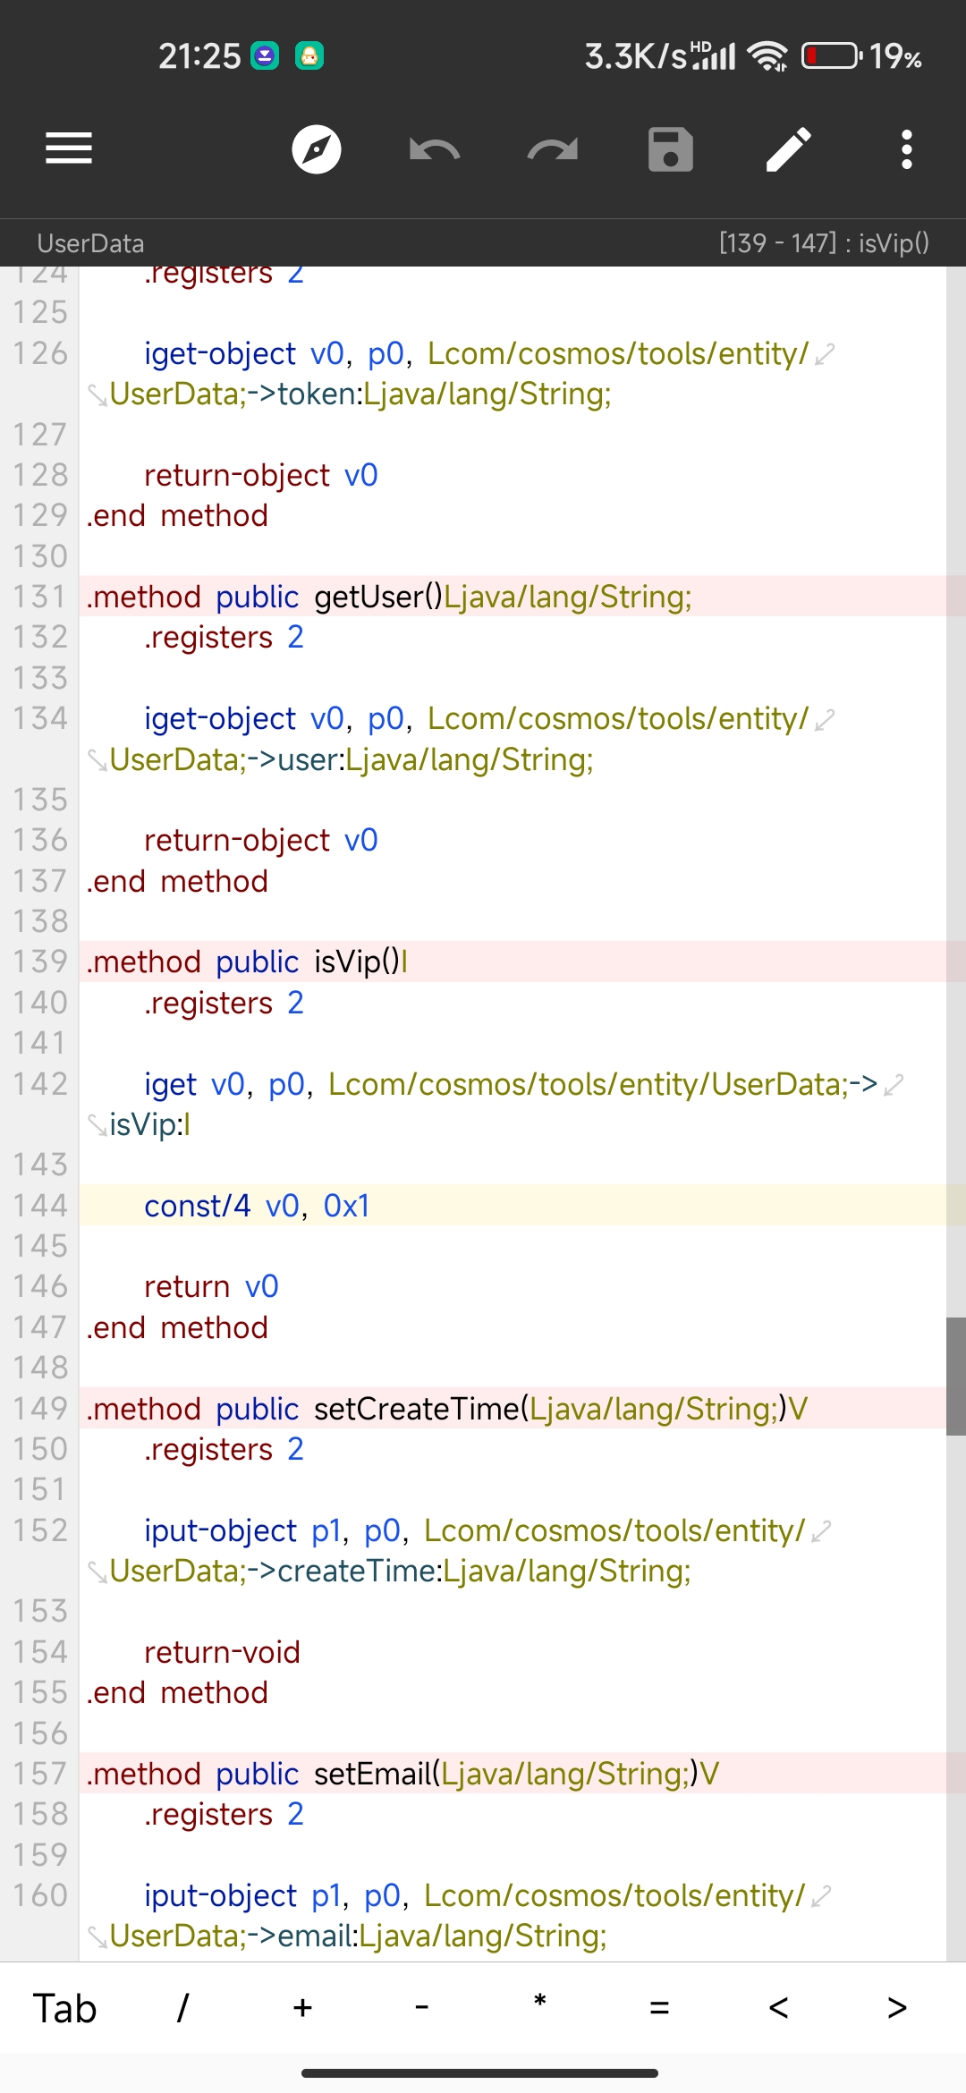
Task: Tap 'UserData;->user:Ljava/lang/String;' continuation
Action: [x=352, y=759]
